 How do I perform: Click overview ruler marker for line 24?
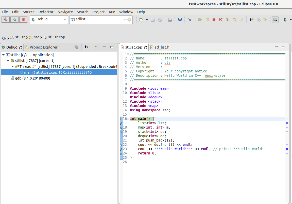point(287,153)
